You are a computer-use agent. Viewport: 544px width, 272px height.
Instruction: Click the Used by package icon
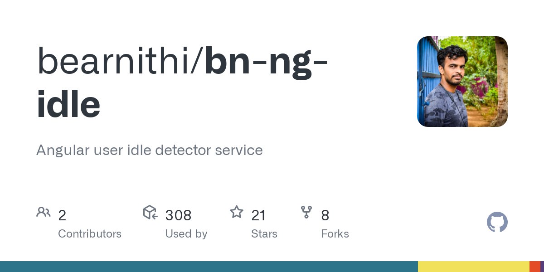pos(150,212)
